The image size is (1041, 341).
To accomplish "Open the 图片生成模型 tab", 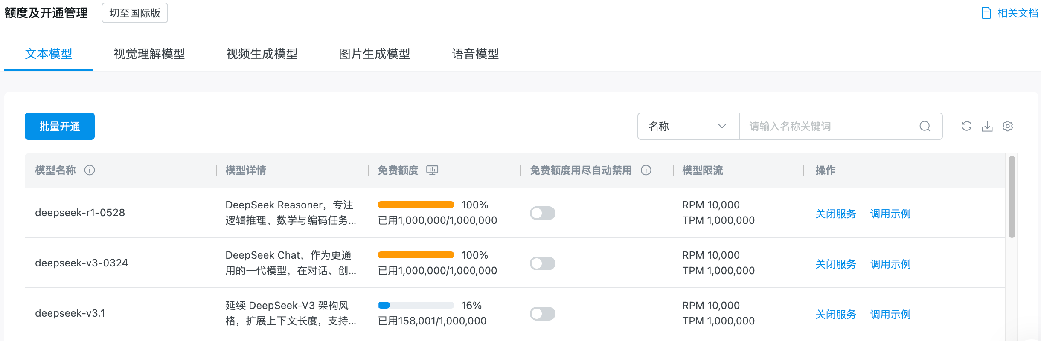I will pos(374,54).
